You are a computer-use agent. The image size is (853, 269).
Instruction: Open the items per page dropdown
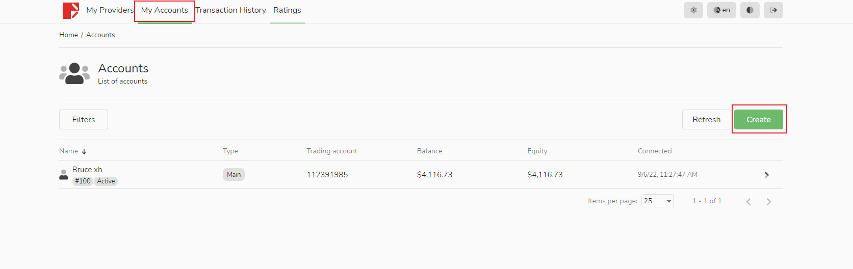(x=658, y=201)
